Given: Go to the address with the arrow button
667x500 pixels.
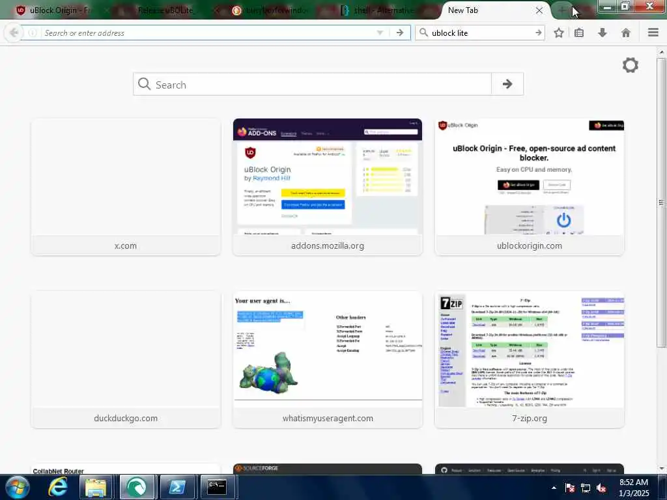Looking at the screenshot, I should tap(400, 33).
